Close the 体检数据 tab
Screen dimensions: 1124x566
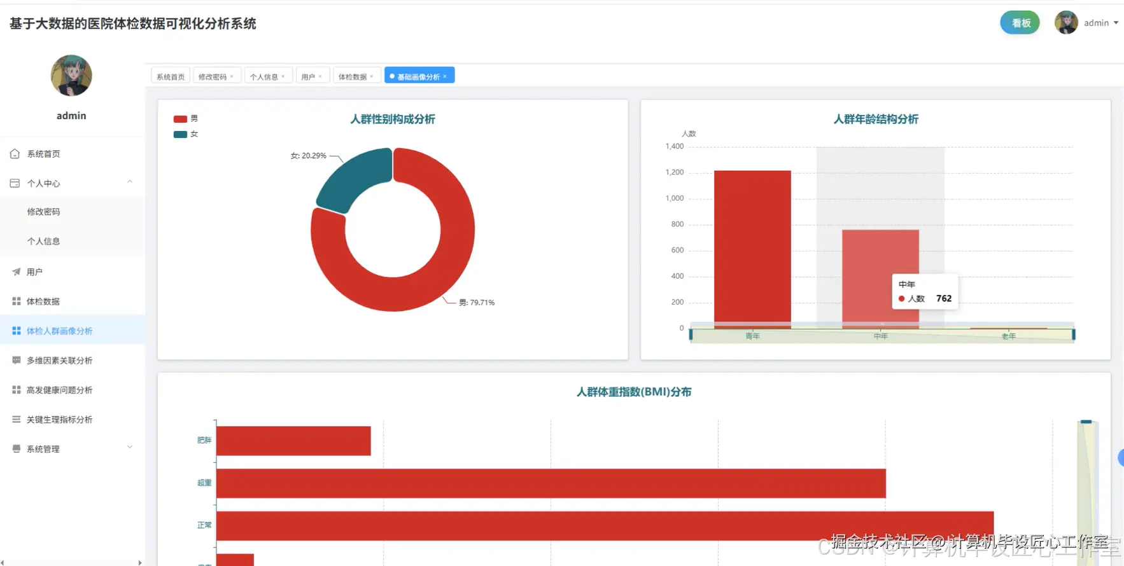[x=372, y=76]
